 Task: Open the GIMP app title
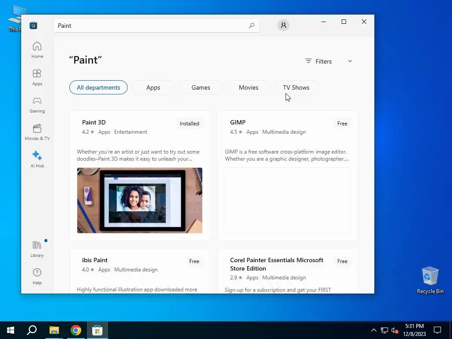pos(238,122)
